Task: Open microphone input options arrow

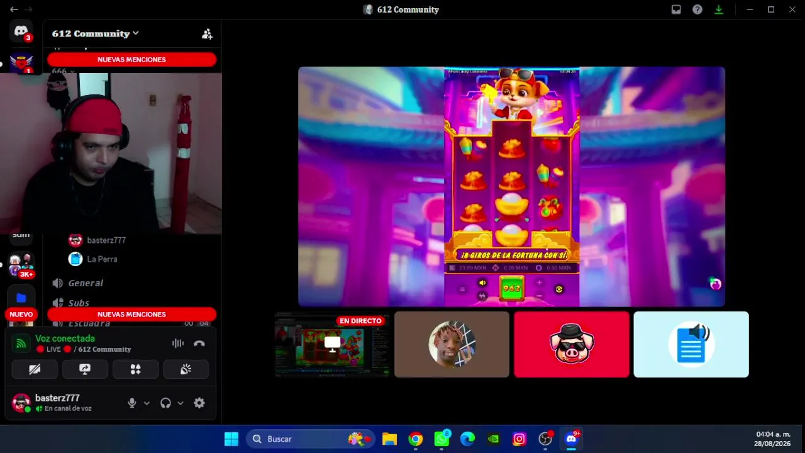Action: pos(147,403)
